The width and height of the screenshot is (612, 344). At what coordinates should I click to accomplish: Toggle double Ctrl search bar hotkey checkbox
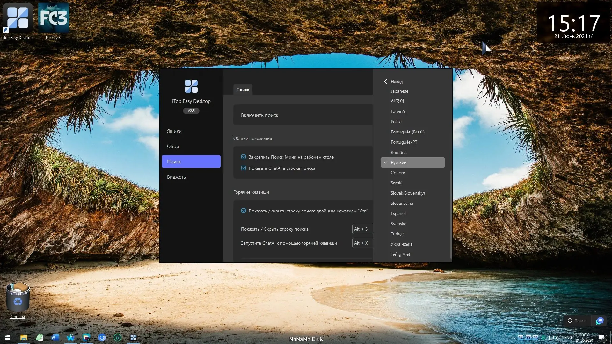pyautogui.click(x=244, y=211)
